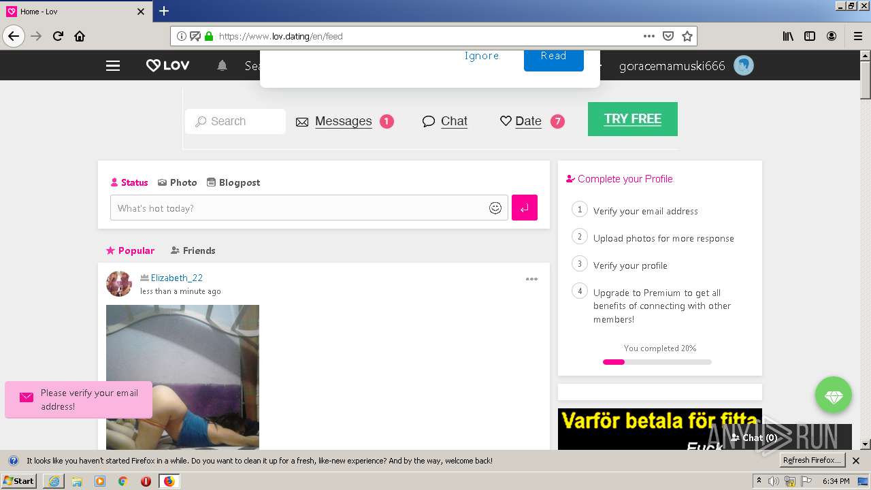Open page actions three-dot menu

(x=649, y=36)
